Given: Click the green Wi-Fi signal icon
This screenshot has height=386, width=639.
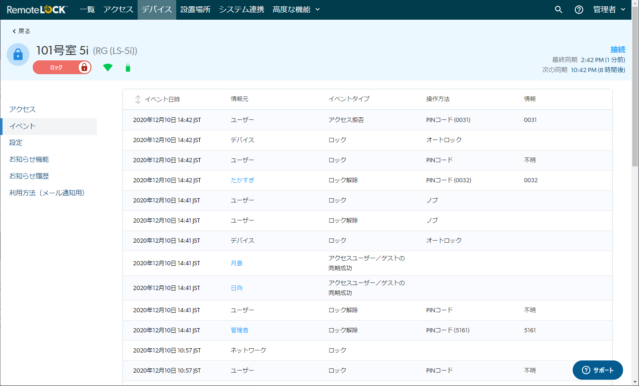Looking at the screenshot, I should (x=108, y=67).
